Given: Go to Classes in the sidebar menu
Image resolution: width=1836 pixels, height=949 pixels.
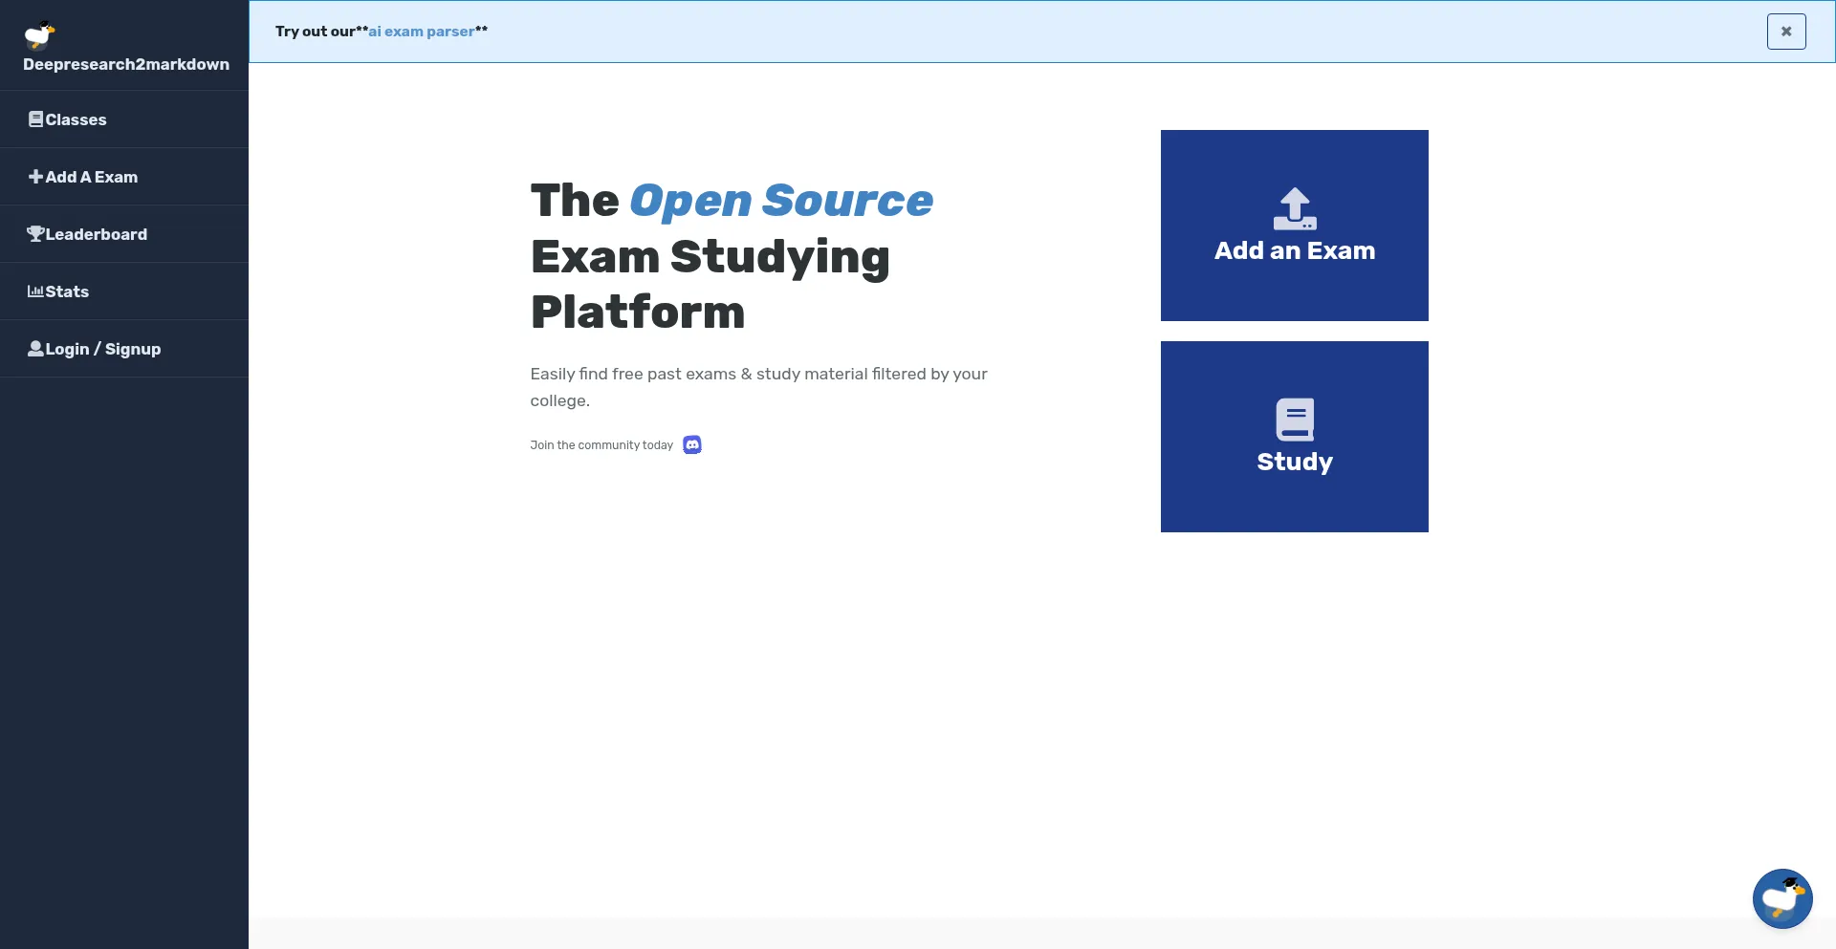Looking at the screenshot, I should [76, 119].
